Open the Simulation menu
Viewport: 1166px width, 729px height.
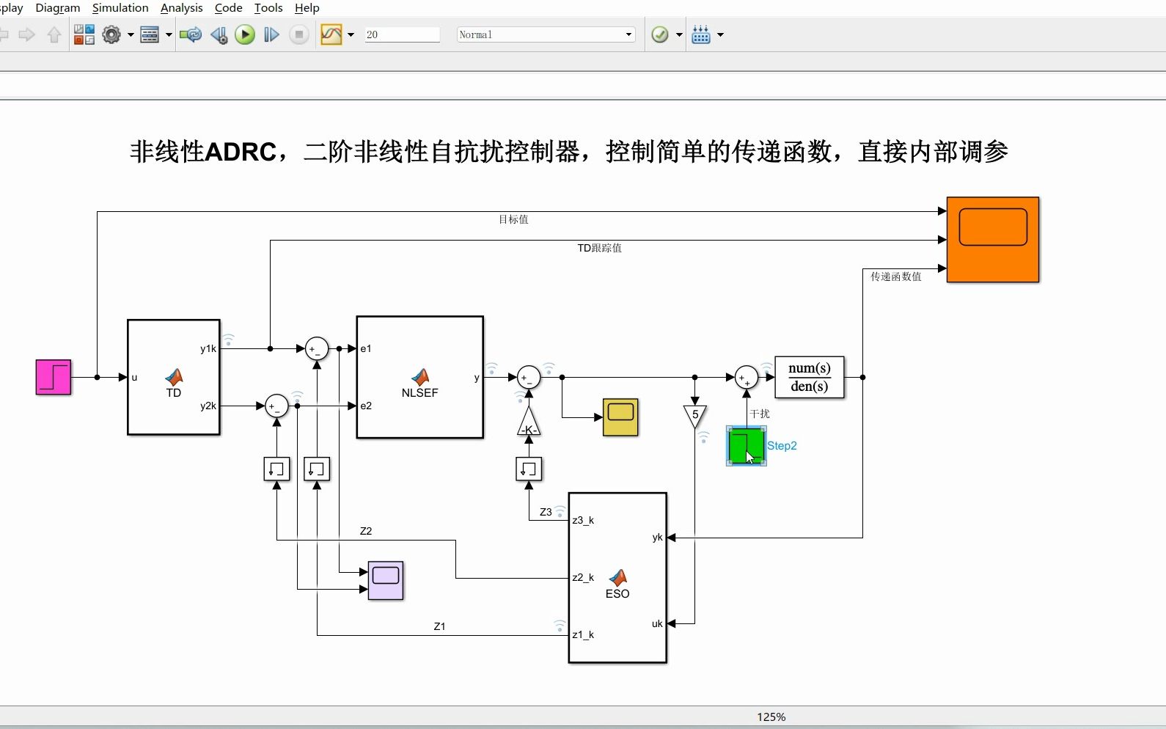120,8
